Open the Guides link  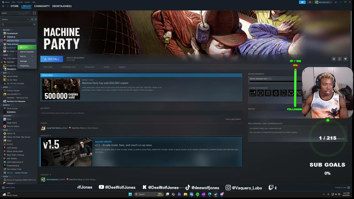pos(106,67)
